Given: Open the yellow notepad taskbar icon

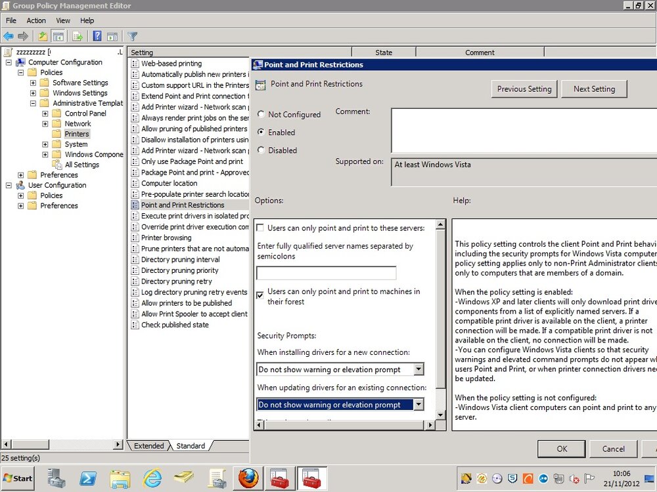Looking at the screenshot, I should (184, 478).
